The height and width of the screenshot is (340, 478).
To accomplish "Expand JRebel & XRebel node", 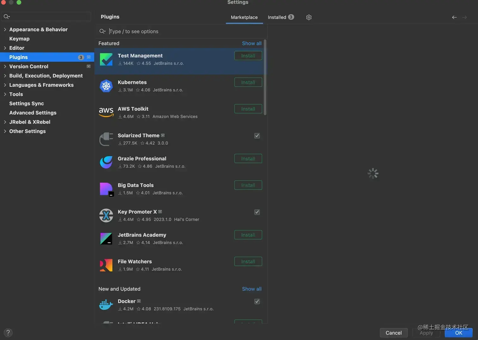I will [5, 122].
